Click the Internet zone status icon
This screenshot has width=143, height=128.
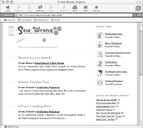pyautogui.click(x=6, y=127)
